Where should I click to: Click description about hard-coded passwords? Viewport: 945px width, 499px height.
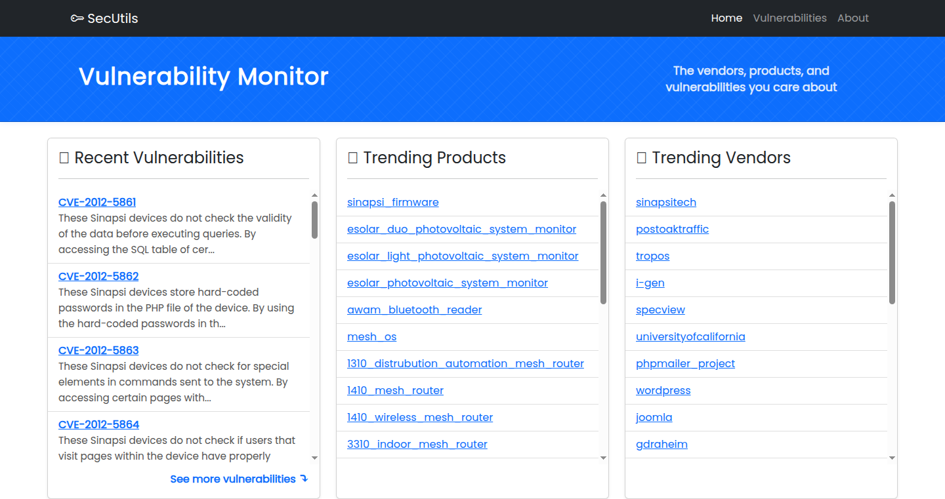point(176,308)
